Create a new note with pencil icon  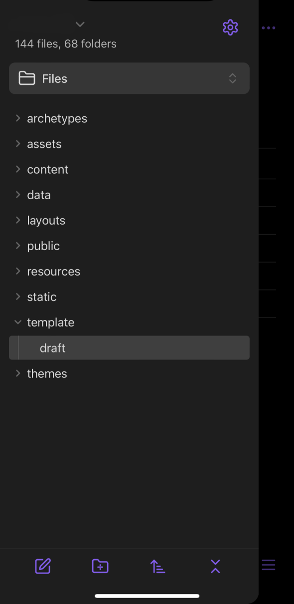[x=43, y=566]
